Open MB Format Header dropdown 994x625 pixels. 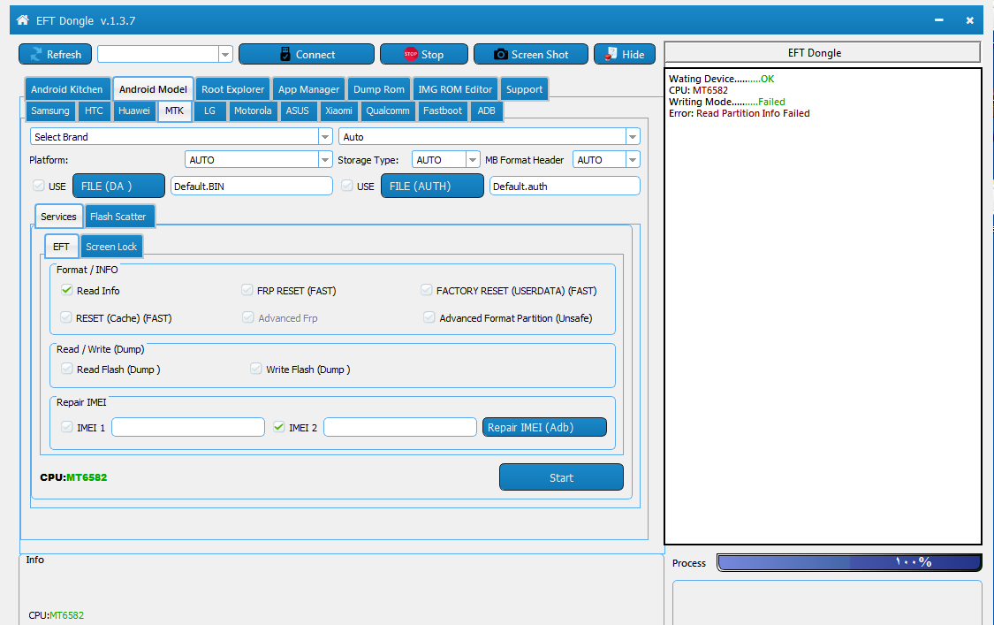[632, 160]
